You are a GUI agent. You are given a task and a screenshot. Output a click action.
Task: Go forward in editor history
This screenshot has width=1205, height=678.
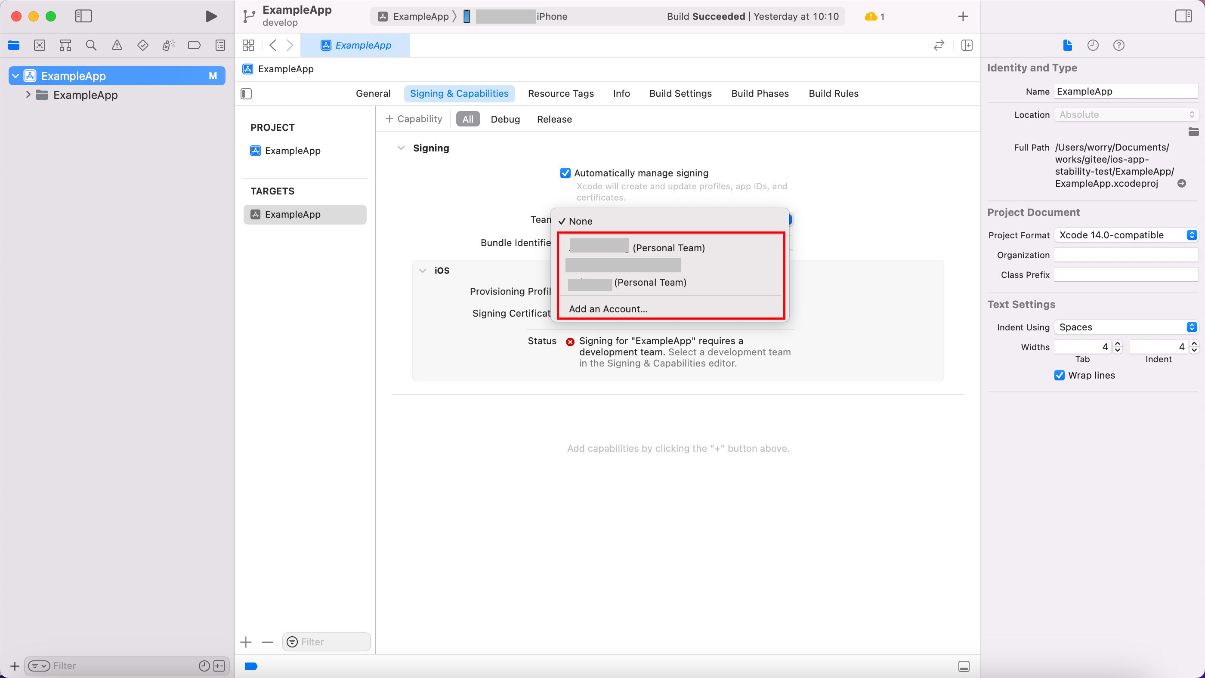click(290, 45)
